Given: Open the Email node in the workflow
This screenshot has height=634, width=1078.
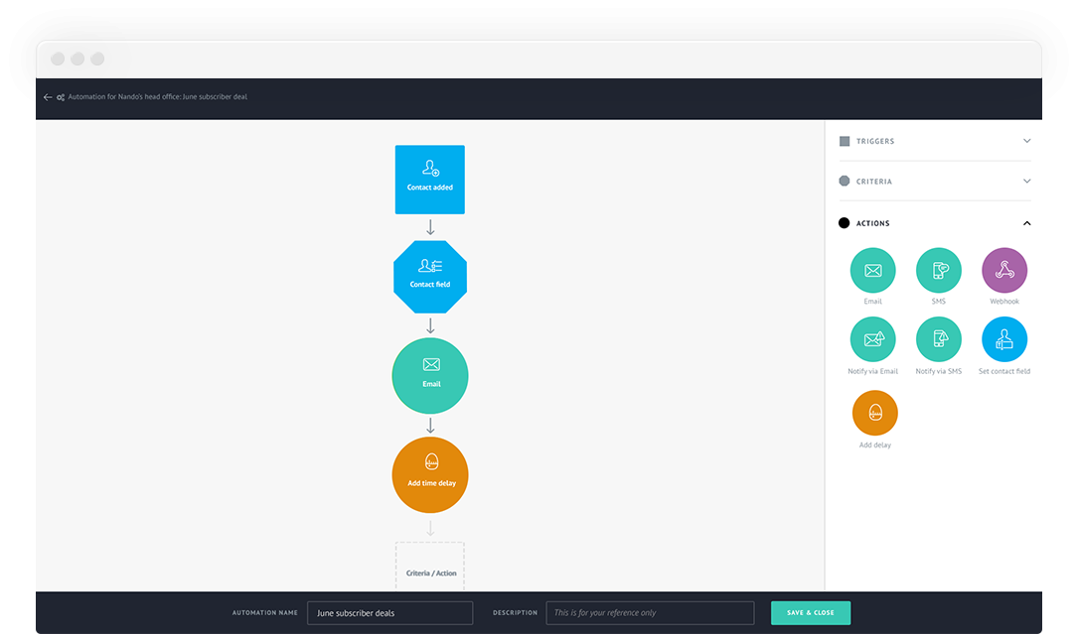Looking at the screenshot, I should tap(430, 375).
